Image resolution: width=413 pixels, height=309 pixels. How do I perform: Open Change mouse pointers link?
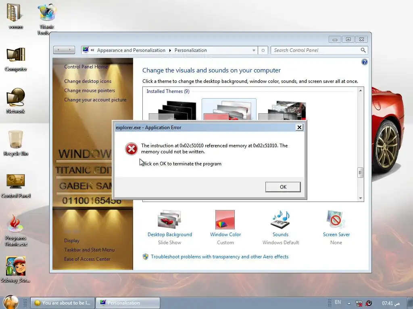click(x=90, y=91)
